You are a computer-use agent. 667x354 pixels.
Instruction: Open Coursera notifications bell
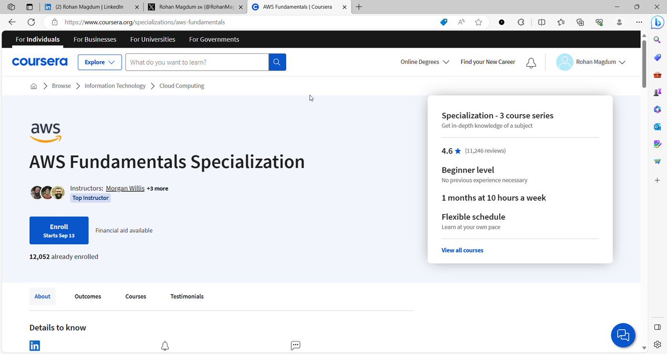[x=531, y=63]
